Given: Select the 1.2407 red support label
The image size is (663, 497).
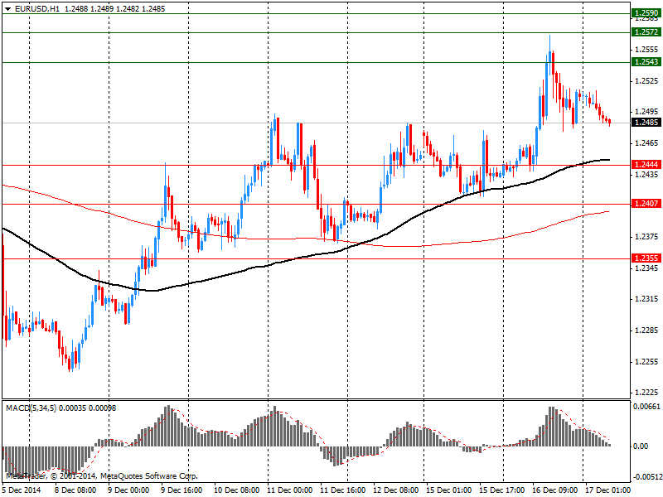Looking at the screenshot, I should (646, 204).
